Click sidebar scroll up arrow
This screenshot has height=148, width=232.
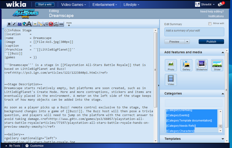click(x=227, y=51)
